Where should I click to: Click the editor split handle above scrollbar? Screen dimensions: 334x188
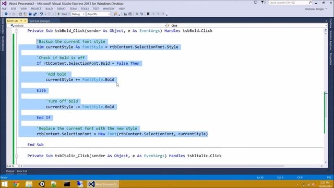coord(326,30)
